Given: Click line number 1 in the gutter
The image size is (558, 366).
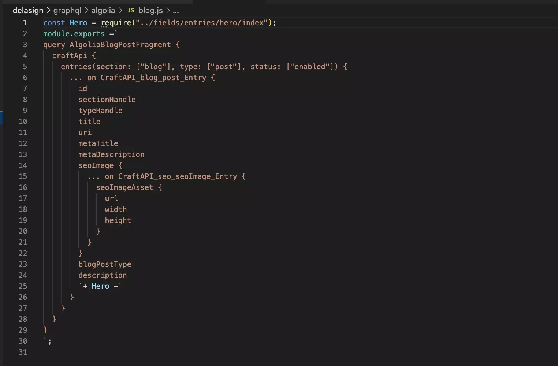Looking at the screenshot, I should pyautogui.click(x=25, y=23).
